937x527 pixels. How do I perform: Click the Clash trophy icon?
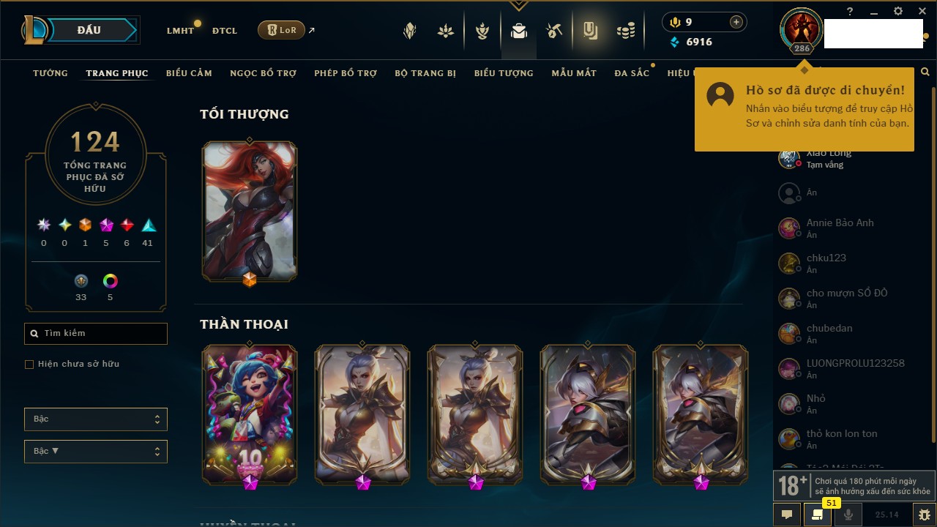click(x=482, y=31)
